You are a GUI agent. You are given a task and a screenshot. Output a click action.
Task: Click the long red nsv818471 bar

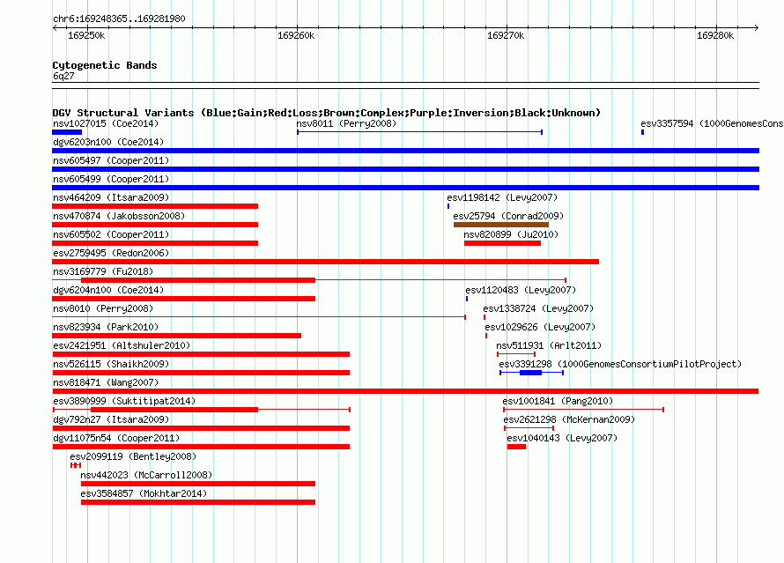coord(405,391)
